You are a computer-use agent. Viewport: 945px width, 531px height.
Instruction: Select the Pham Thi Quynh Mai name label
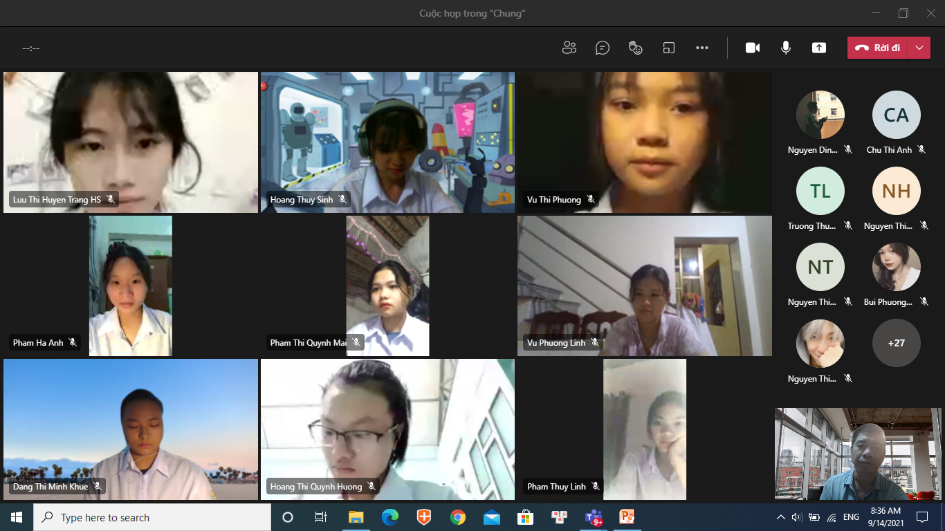(x=309, y=343)
